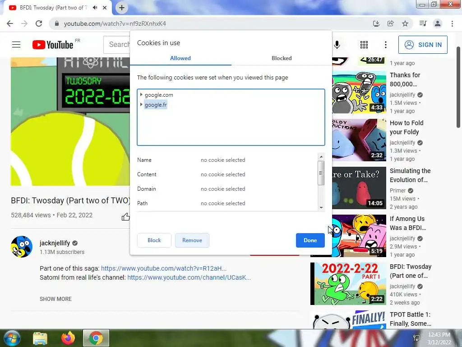Viewport: 462px width, 347px height.
Task: Open the media controls icon in Chrome toolbar
Action: 423,23
